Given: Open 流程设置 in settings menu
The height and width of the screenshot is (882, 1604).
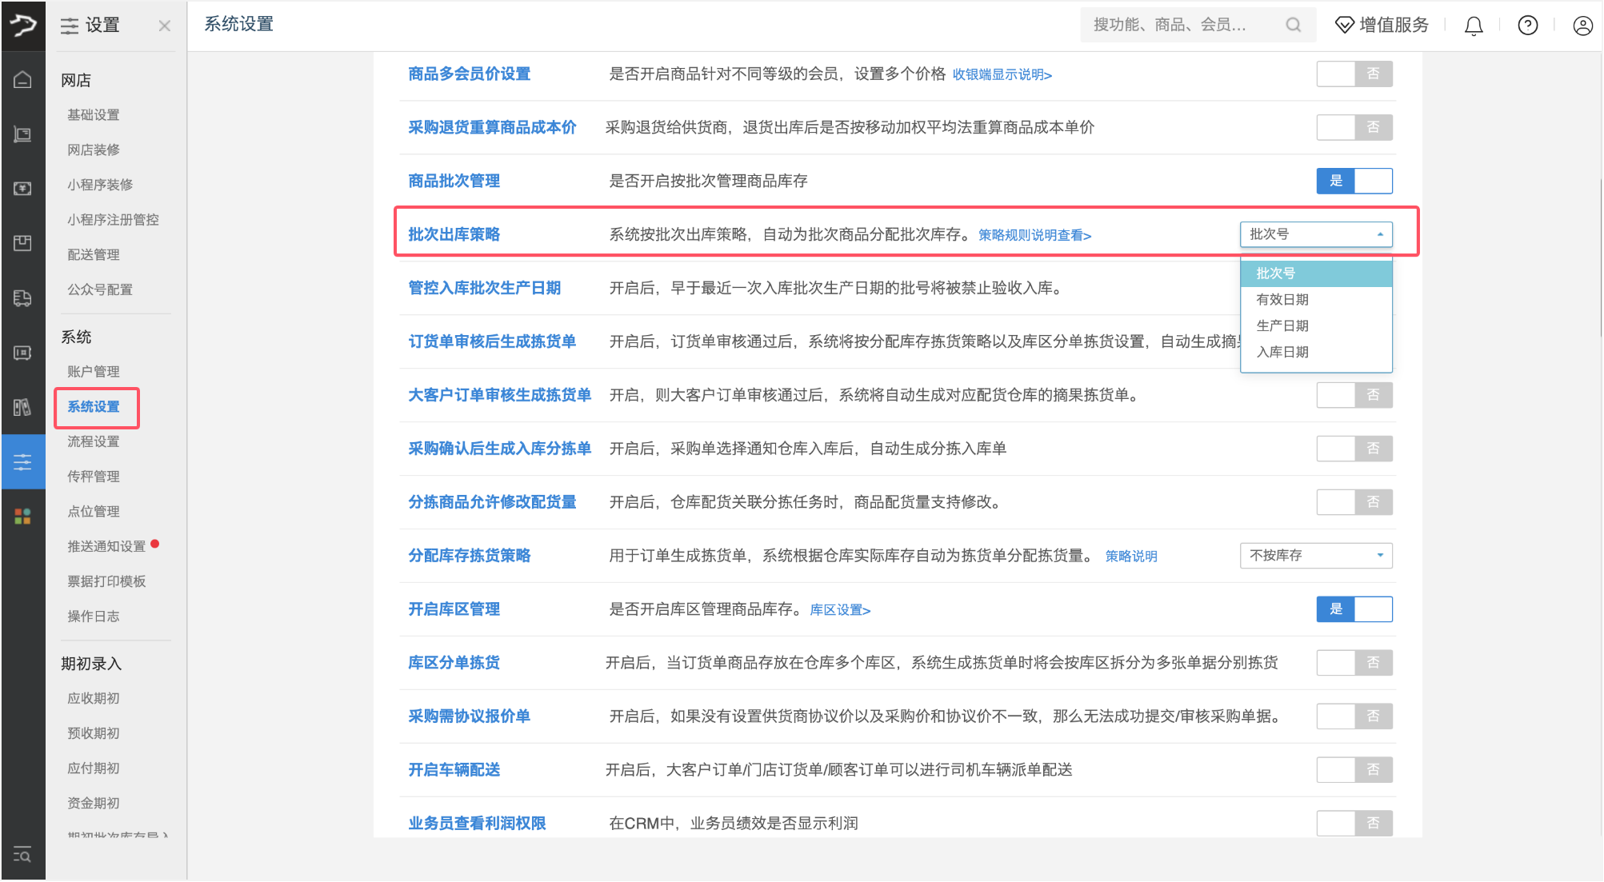Looking at the screenshot, I should (94, 441).
